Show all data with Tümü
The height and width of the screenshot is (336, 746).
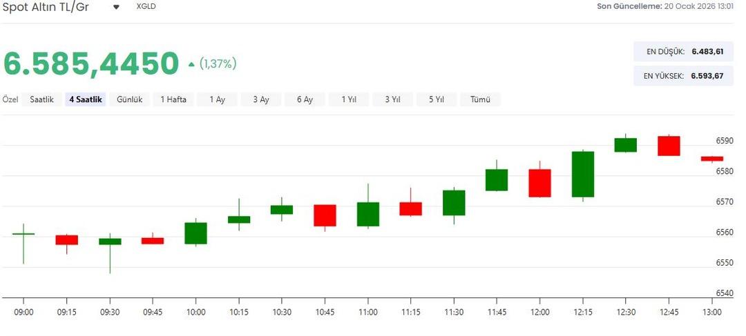480,99
